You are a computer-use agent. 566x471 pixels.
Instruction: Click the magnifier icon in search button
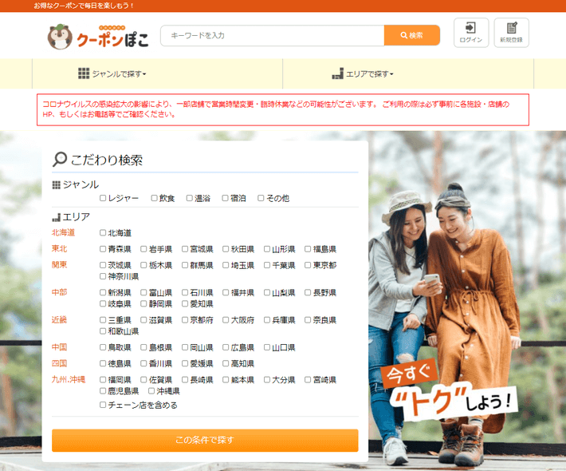(404, 35)
